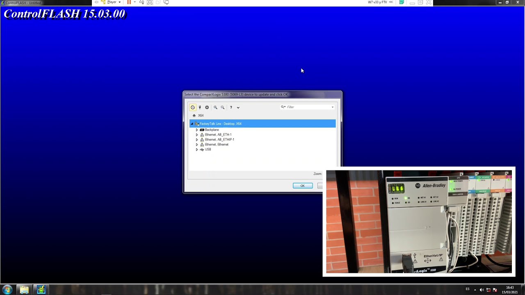
Task: Click the VMware unity mode monitor icon
Action: click(166, 2)
